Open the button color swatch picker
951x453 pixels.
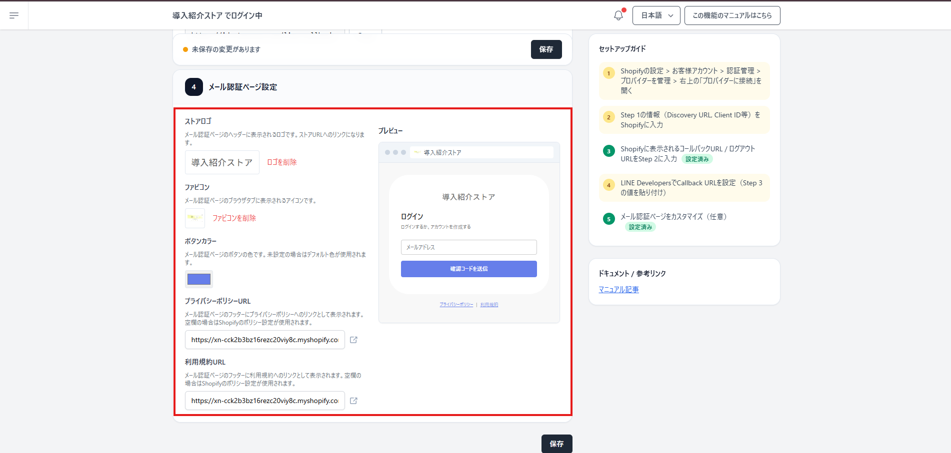[199, 279]
